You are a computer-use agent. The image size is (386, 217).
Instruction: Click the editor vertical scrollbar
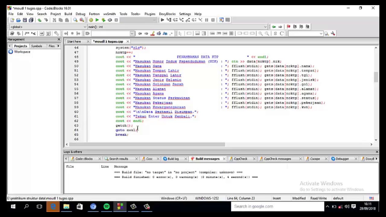[376, 94]
